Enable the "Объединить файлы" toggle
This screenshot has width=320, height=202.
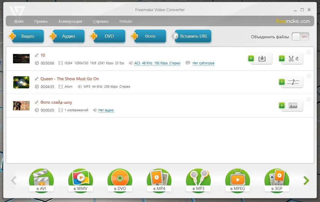click(300, 36)
